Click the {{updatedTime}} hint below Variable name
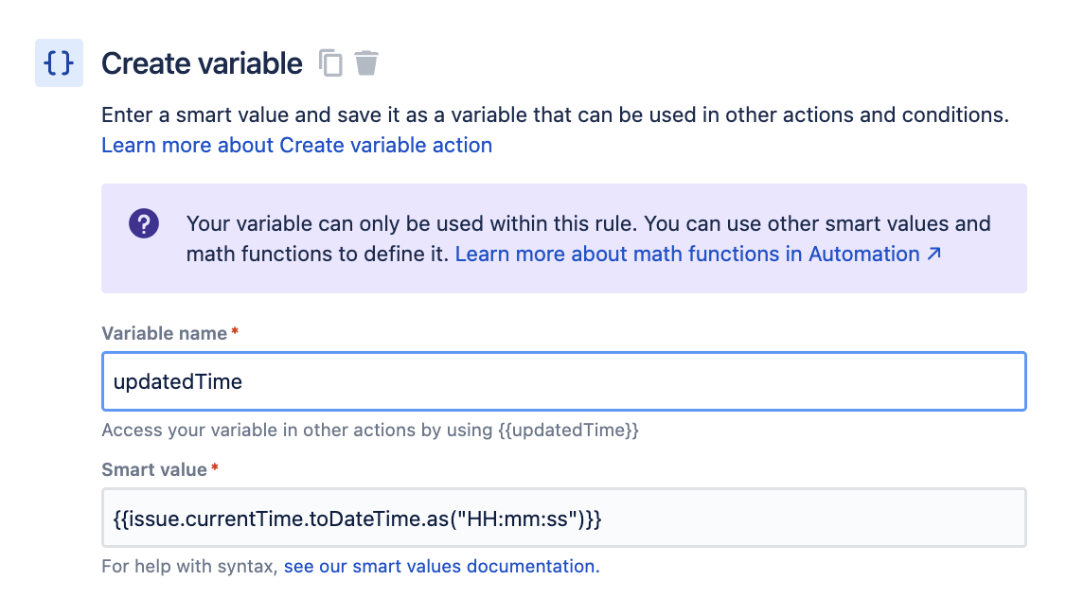Viewport: 1066px width, 598px height. 568,431
